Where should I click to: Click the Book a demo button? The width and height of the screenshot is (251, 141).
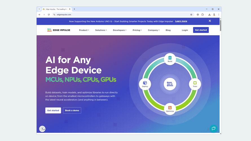click(72, 110)
